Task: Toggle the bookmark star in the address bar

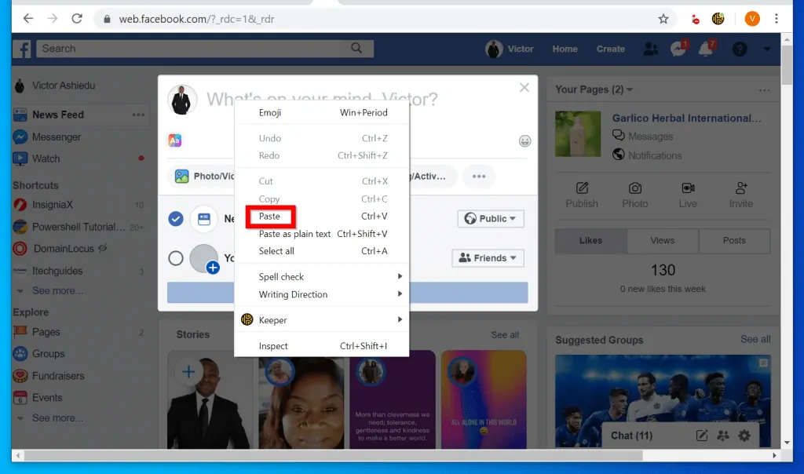Action: tap(663, 17)
